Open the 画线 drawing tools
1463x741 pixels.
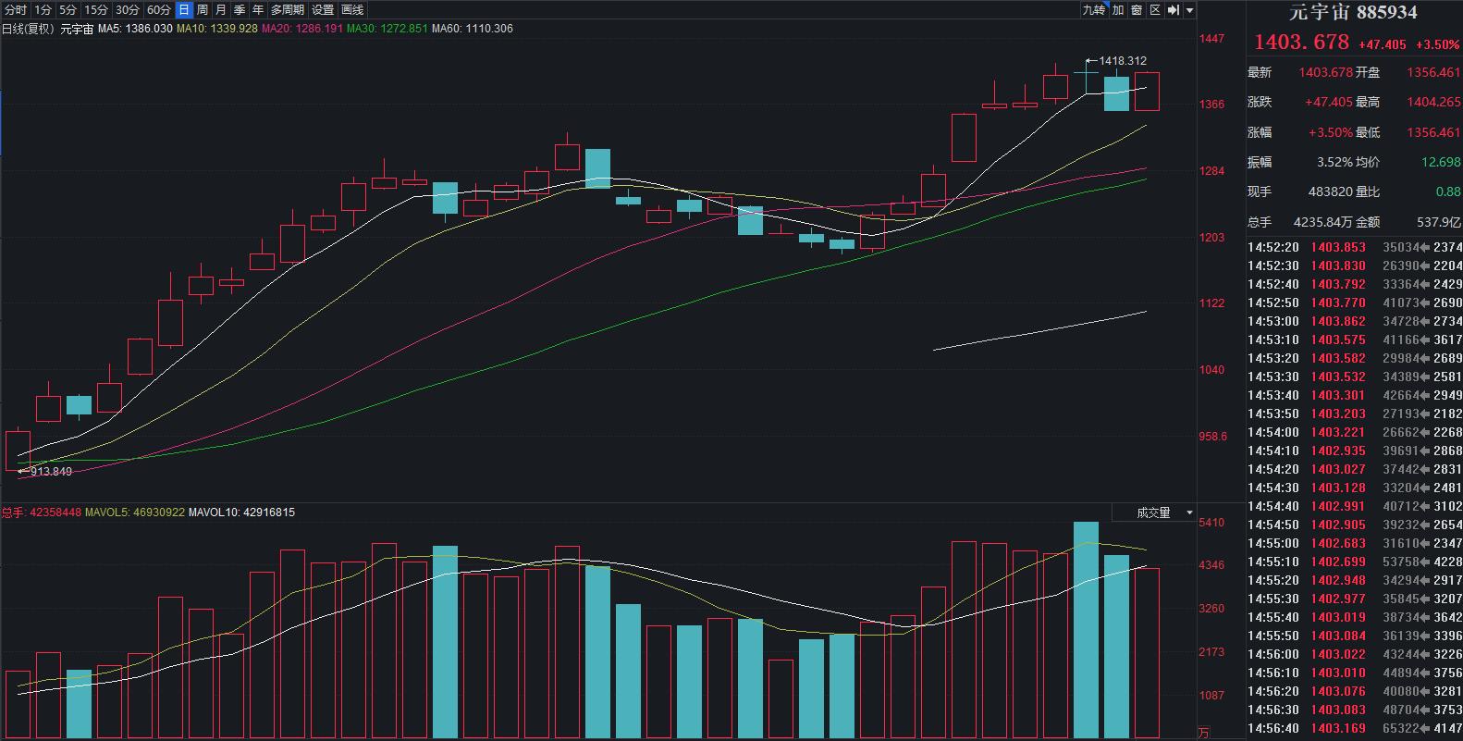(352, 10)
